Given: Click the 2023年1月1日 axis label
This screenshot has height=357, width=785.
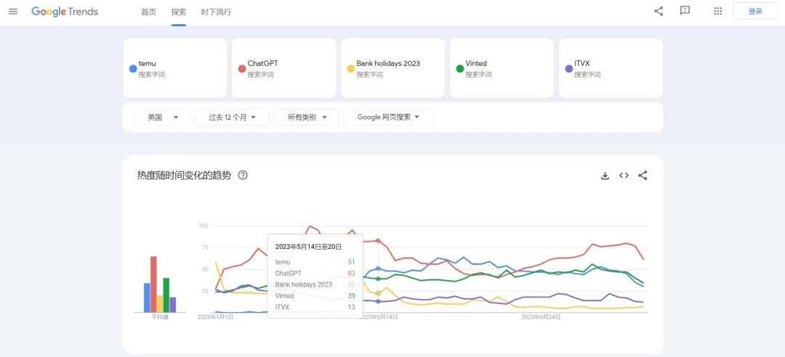Looking at the screenshot, I should coord(215,317).
